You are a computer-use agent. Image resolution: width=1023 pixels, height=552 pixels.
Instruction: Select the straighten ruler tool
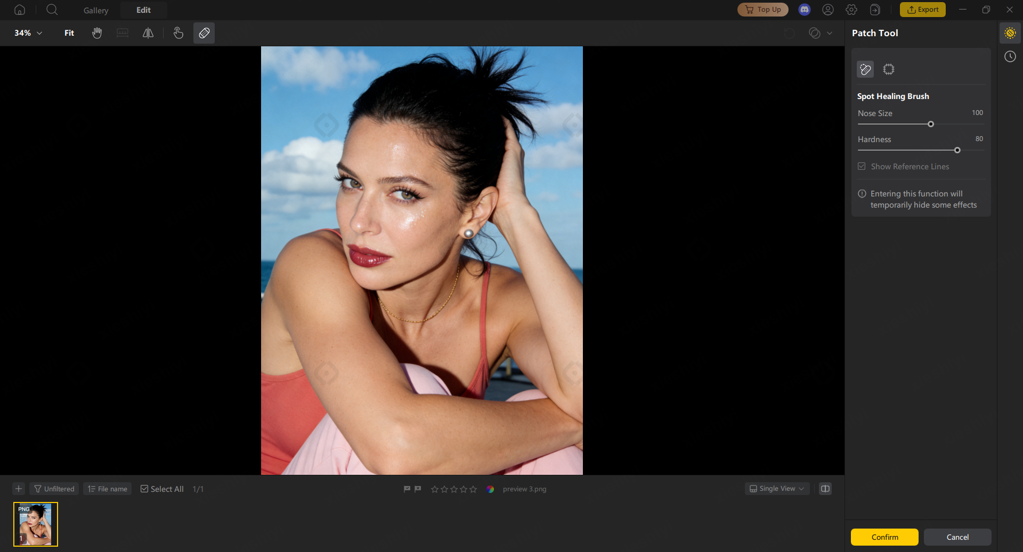123,33
